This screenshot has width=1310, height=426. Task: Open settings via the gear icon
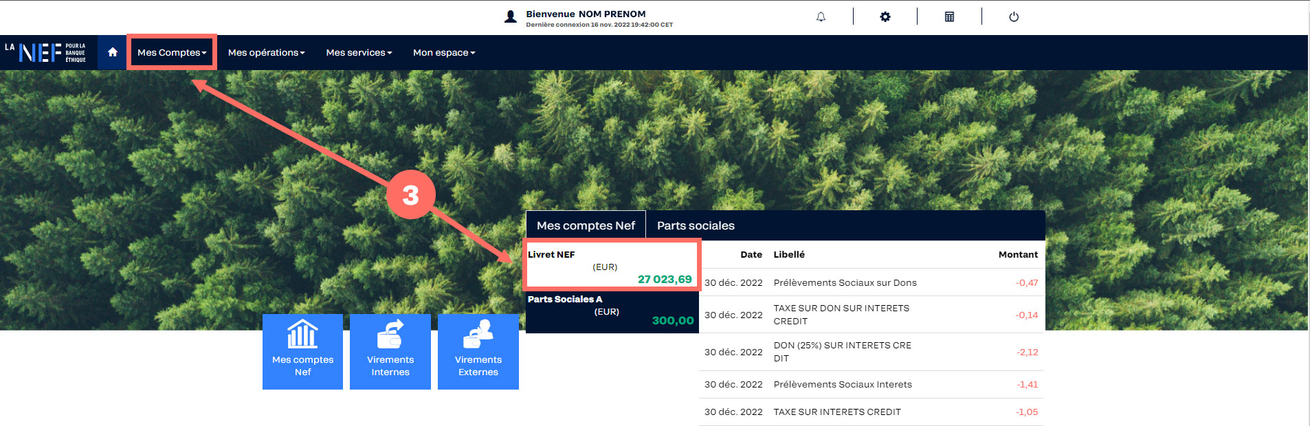coord(885,16)
